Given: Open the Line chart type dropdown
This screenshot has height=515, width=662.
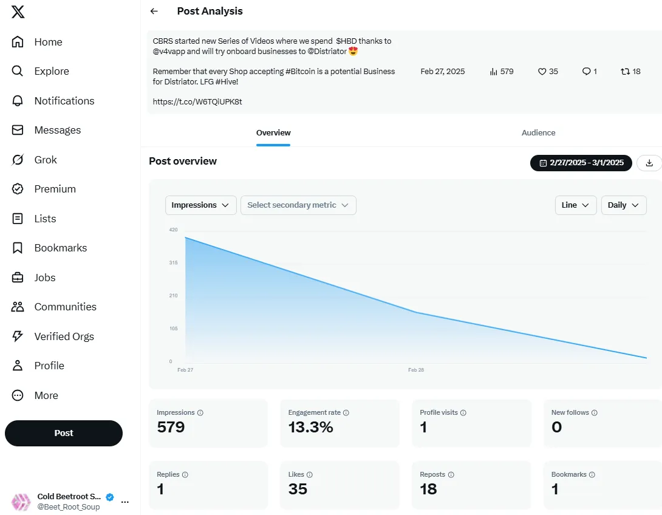Looking at the screenshot, I should click(x=575, y=205).
